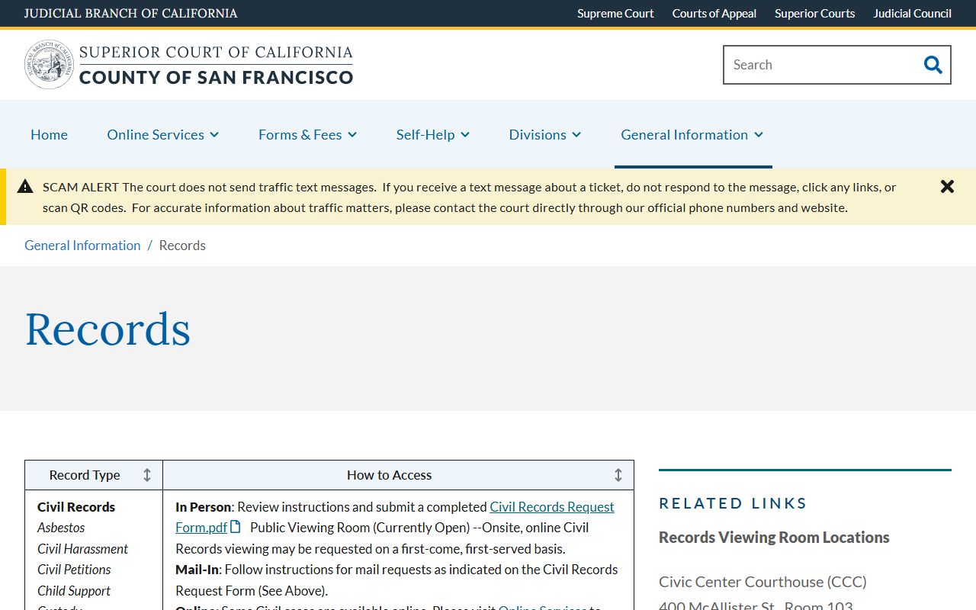This screenshot has width=976, height=610.
Task: Click the Asbestos record type text
Action: click(x=61, y=528)
